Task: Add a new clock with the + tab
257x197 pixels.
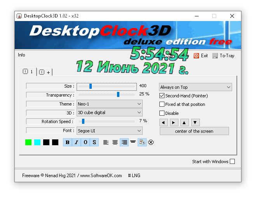Action: point(44,72)
